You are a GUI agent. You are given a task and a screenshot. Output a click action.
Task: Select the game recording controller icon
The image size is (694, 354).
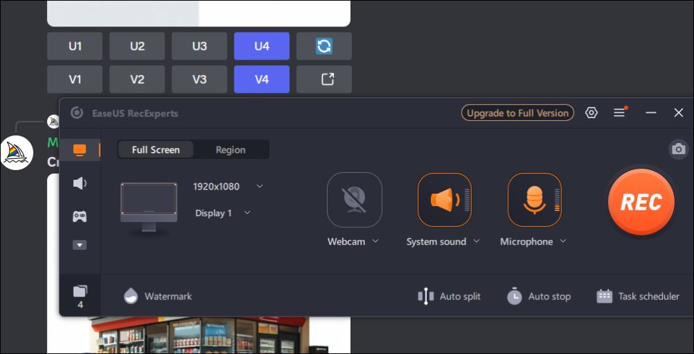[80, 217]
